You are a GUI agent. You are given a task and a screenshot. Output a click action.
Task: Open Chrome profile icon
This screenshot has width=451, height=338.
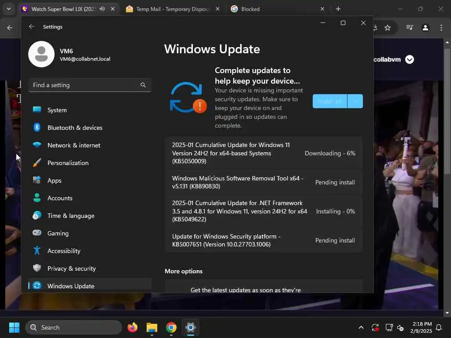pos(425,28)
